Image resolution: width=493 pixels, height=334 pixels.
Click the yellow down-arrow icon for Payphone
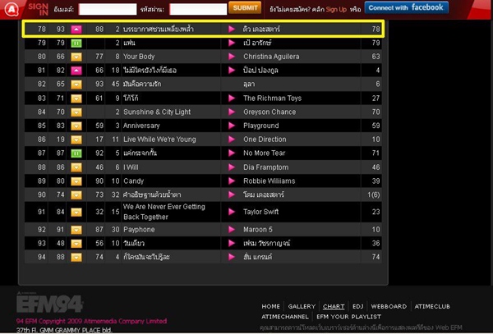[x=76, y=230]
